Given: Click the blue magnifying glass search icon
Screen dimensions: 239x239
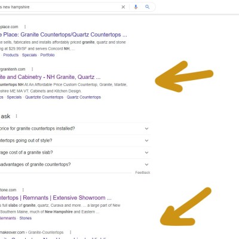Looking at the screenshot, I should 148,7.
